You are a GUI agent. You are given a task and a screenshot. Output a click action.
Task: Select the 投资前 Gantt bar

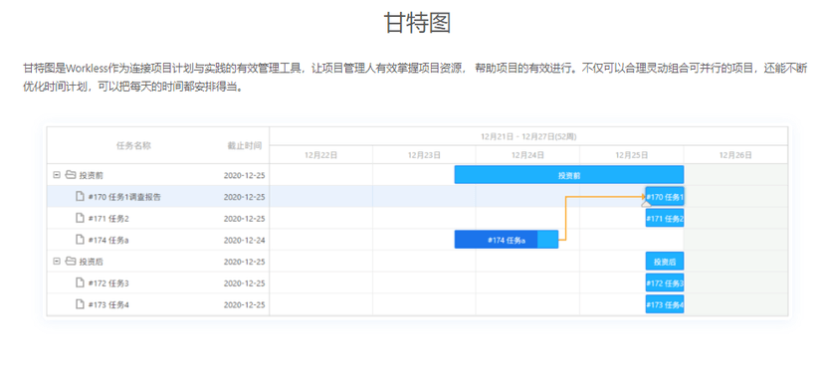569,175
